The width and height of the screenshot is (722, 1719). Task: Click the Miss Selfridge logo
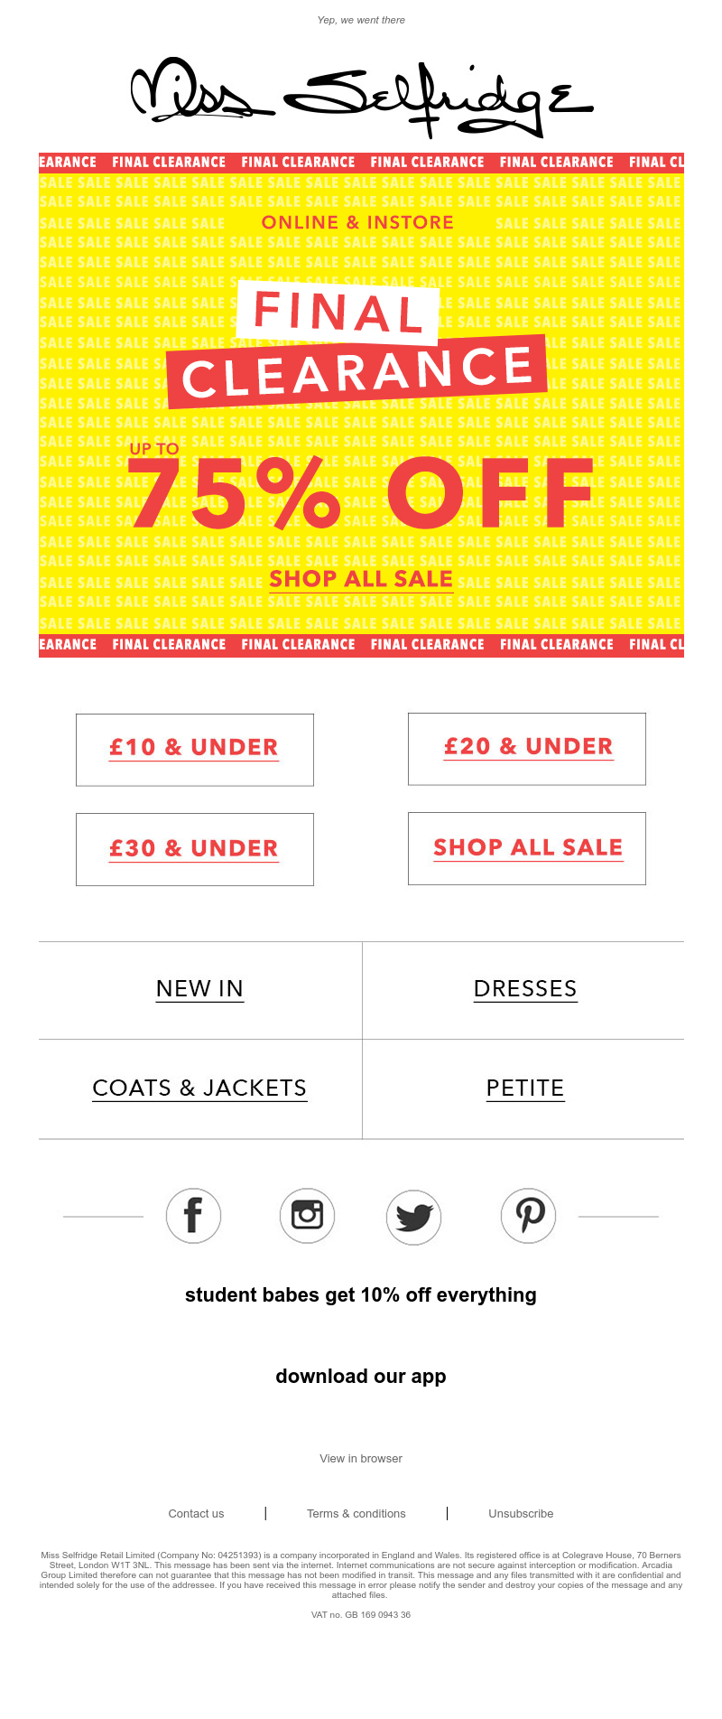point(361,97)
